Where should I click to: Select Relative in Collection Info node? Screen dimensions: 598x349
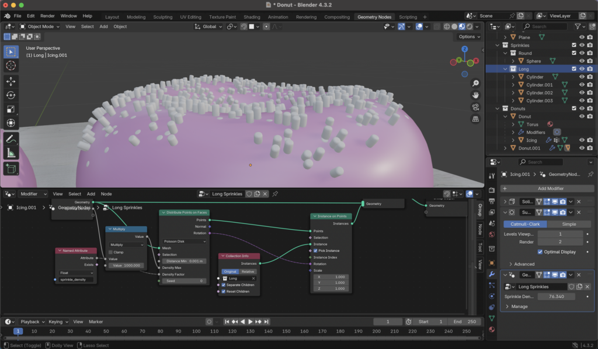pyautogui.click(x=248, y=271)
